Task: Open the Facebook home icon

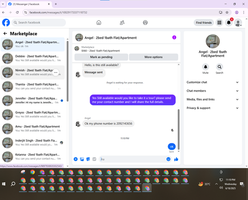Action: [99, 22]
